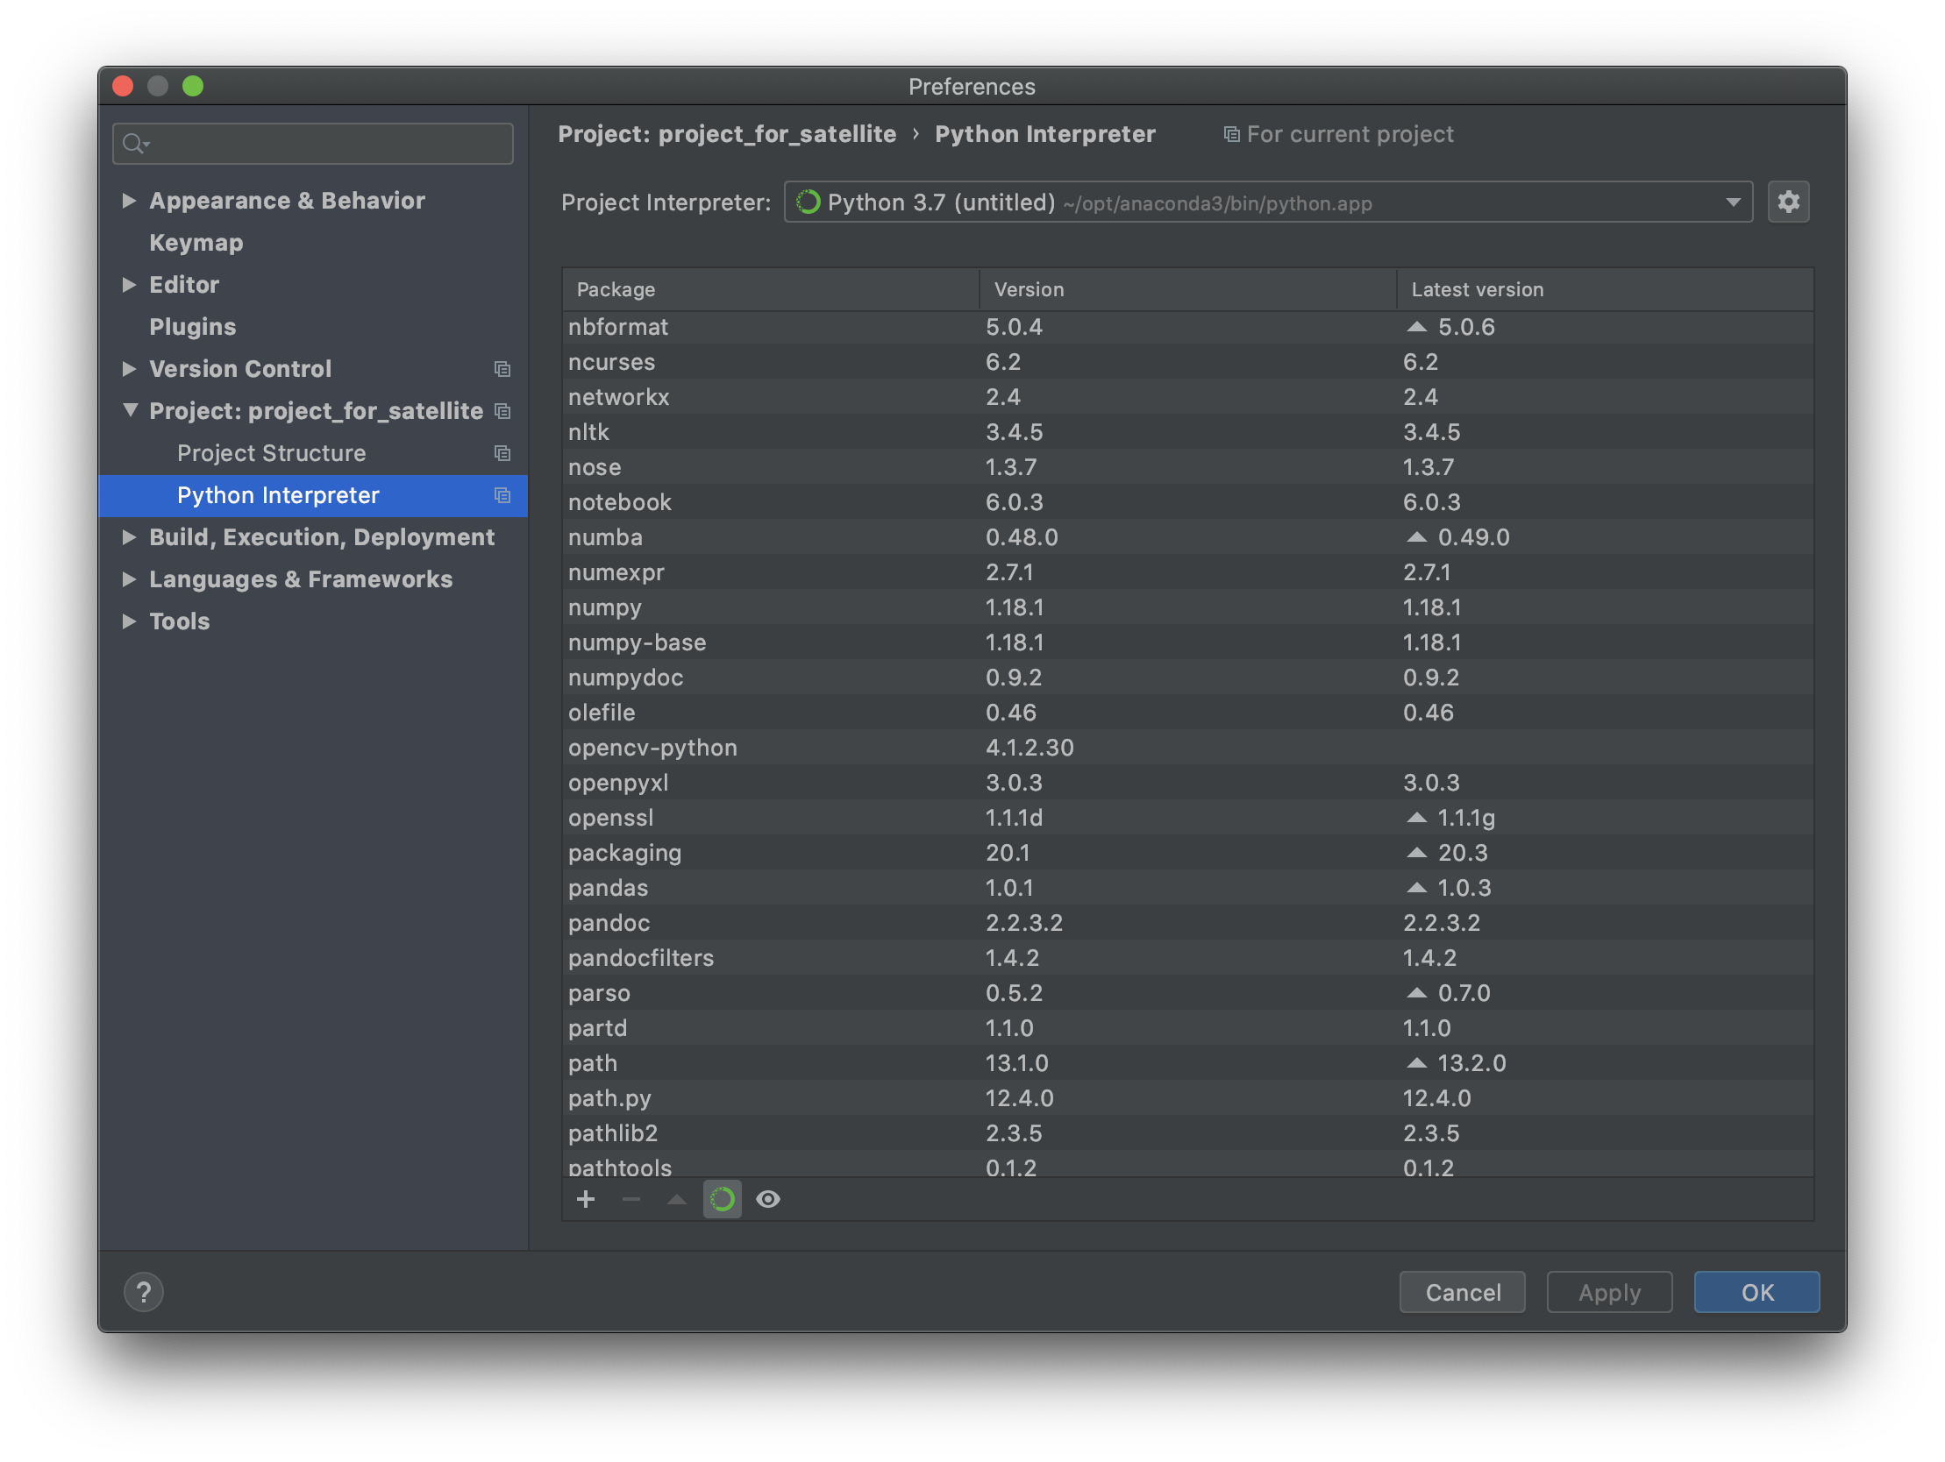Open Project Structure settings page

(x=271, y=453)
